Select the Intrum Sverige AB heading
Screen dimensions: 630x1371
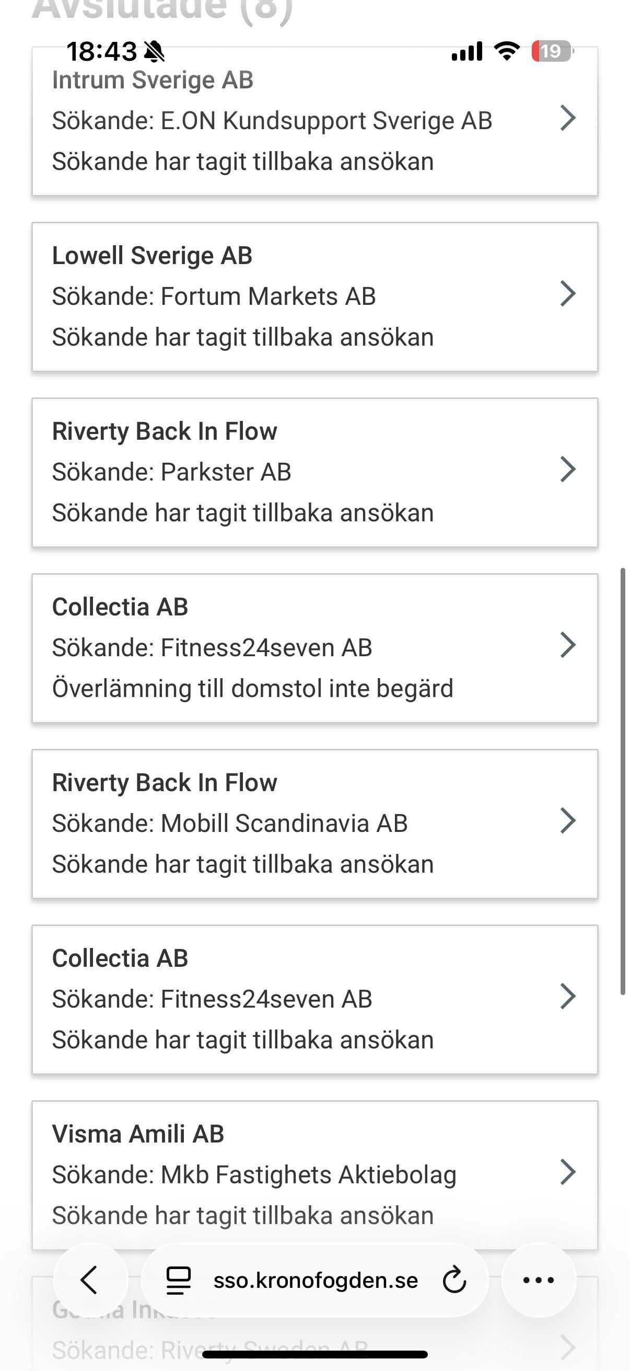pos(153,80)
